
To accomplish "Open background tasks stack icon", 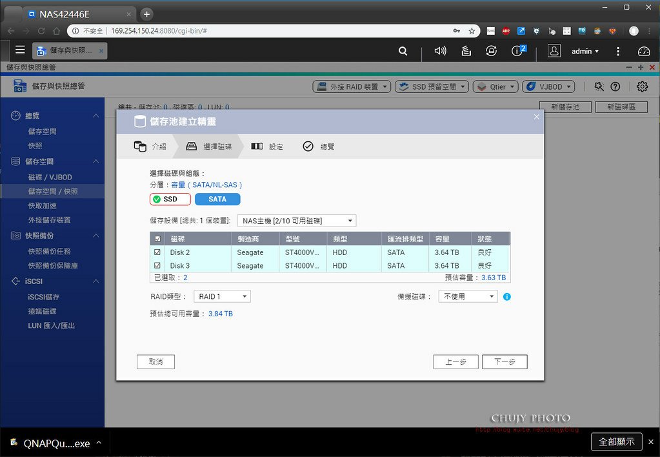I will click(466, 51).
